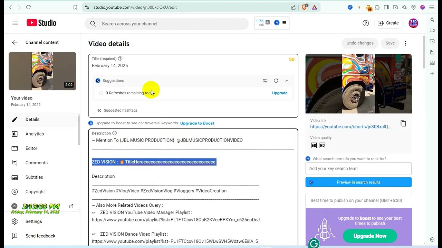Open your video externally via the popout icon
442x248 pixels.
71,206
